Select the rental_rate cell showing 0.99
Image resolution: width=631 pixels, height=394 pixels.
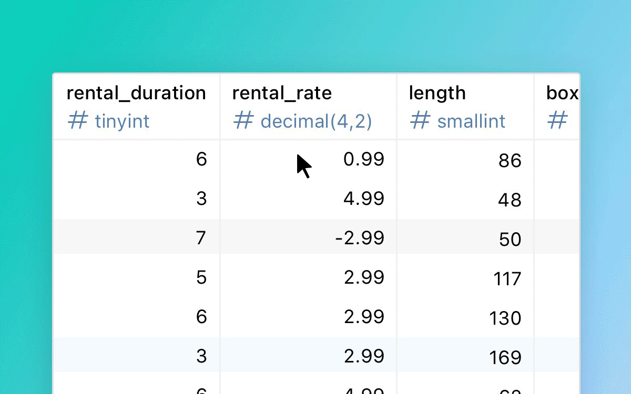coord(309,160)
